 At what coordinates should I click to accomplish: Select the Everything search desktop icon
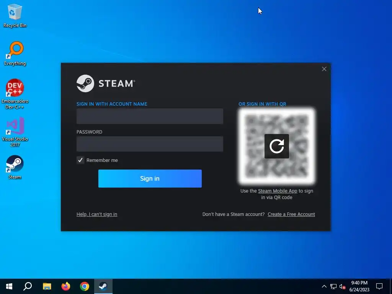pos(15,54)
